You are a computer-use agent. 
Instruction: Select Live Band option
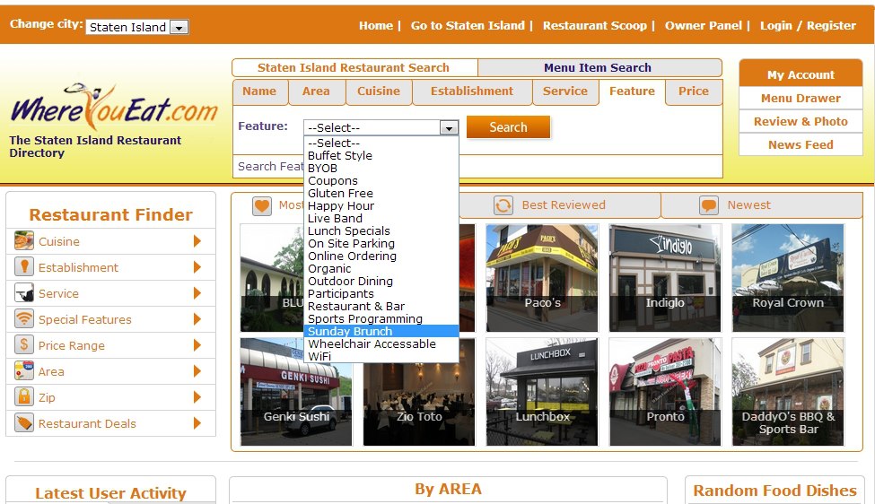[x=381, y=218]
